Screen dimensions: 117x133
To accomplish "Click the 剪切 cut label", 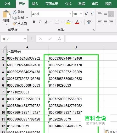I will point(21,12).
